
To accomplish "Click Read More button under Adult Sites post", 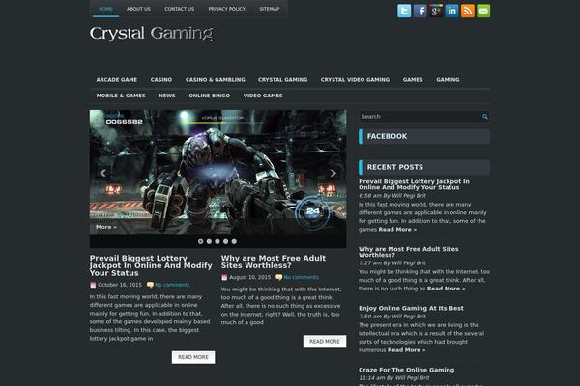I will (x=325, y=342).
